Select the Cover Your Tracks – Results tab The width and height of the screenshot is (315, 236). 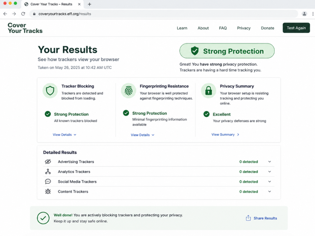point(52,4)
